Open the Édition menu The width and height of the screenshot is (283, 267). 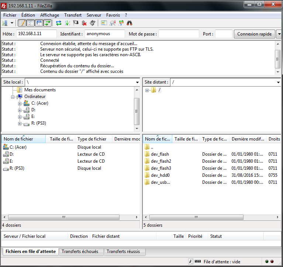click(x=28, y=15)
